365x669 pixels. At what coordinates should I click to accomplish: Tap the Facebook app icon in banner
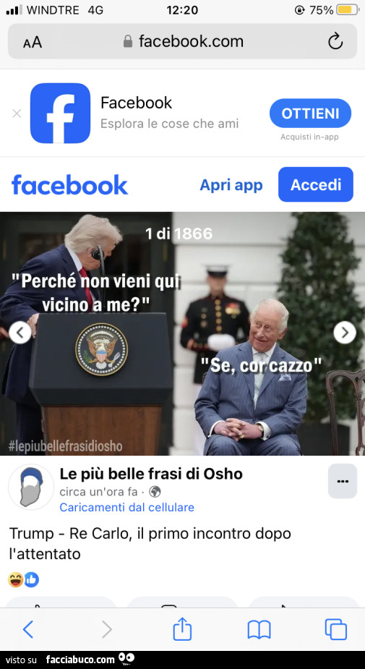(x=60, y=113)
